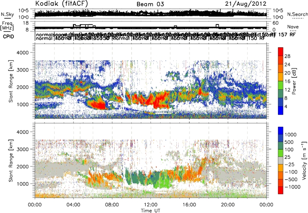308x213 pixels.
Task: Click the "Kodiak (fitACF)" plot title
Action: 62,3
